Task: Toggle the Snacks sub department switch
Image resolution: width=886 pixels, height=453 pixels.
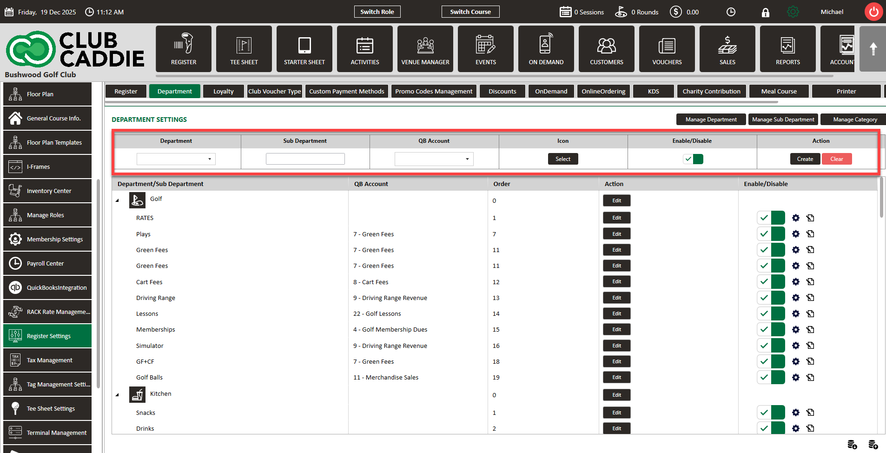Action: click(x=771, y=413)
